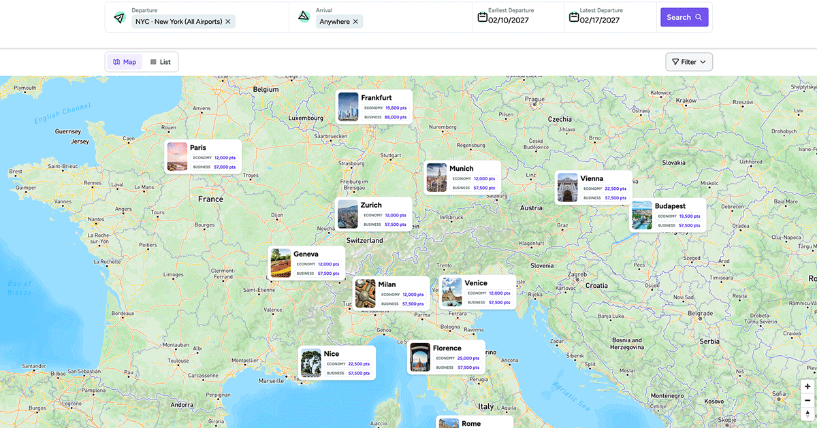Select the Budapest card title

click(670, 206)
